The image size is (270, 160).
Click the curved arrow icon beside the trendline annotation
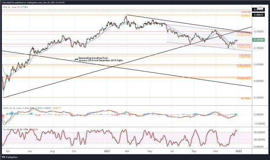pyautogui.click(x=76, y=60)
